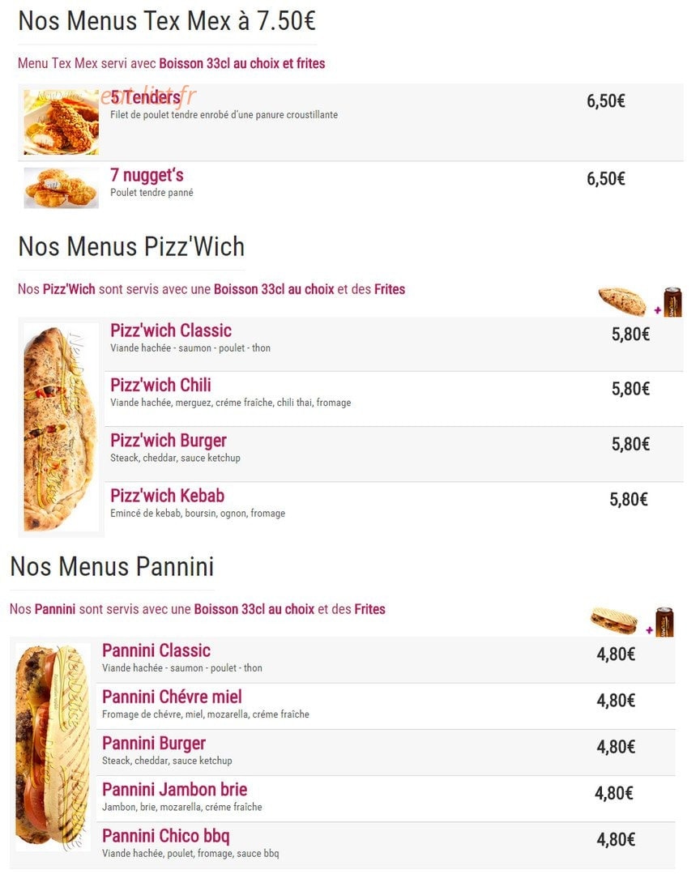Image resolution: width=700 pixels, height=874 pixels.
Task: Open Pannini Classic item
Action: [156, 650]
